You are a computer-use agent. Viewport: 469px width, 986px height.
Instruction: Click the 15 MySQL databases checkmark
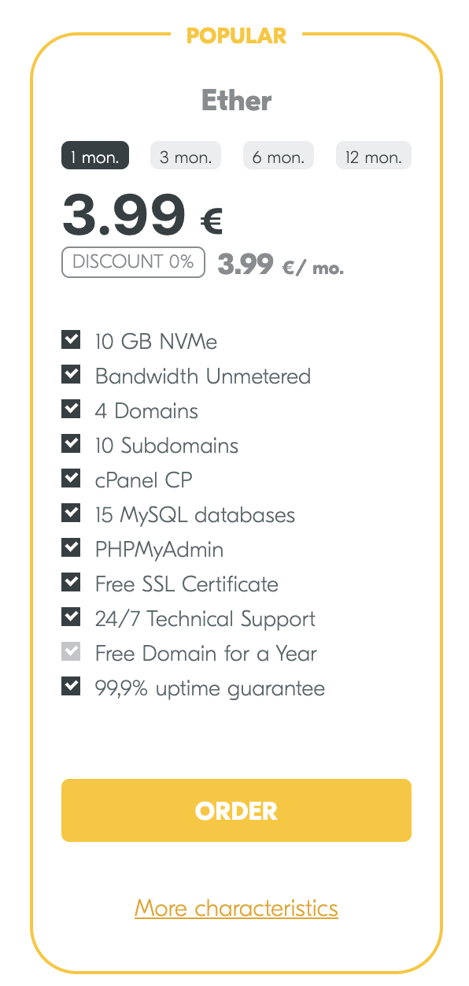[71, 513]
